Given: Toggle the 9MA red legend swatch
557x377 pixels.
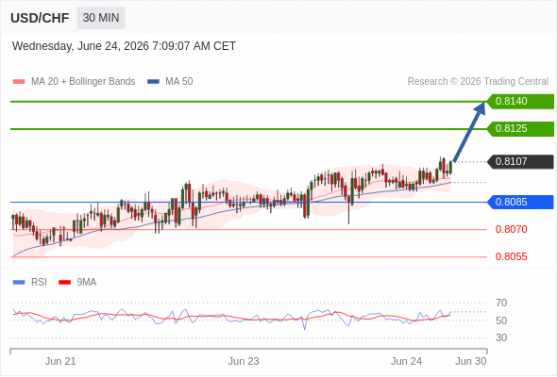Looking at the screenshot, I should 64,283.
